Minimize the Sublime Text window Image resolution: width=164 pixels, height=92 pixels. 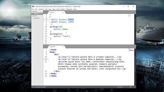click(x=124, y=6)
